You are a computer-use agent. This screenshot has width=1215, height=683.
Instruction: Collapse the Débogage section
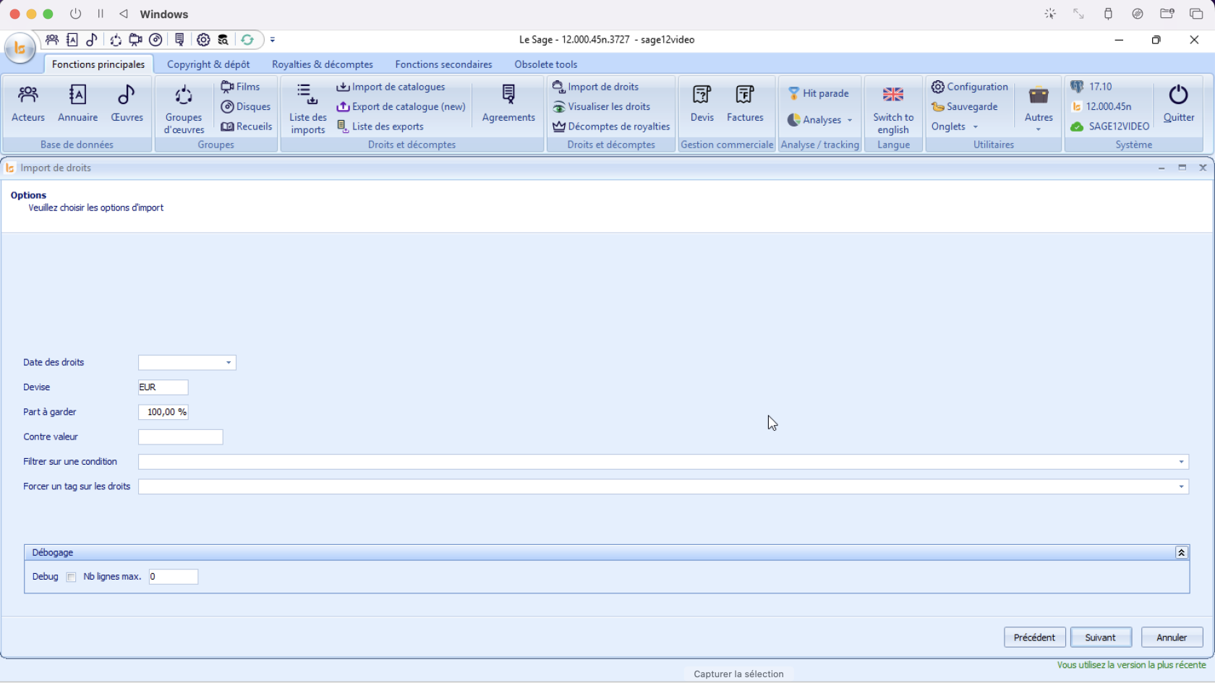point(1181,552)
